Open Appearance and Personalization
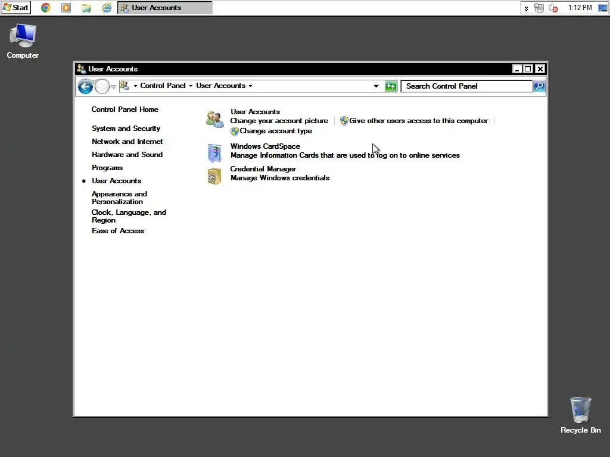The height and width of the screenshot is (457, 610). coord(119,198)
